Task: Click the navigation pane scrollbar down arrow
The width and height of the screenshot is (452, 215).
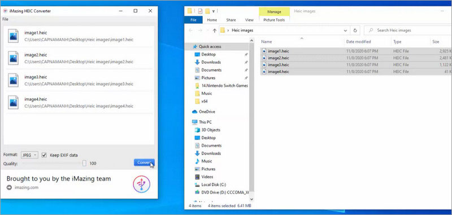Action: 251,199
